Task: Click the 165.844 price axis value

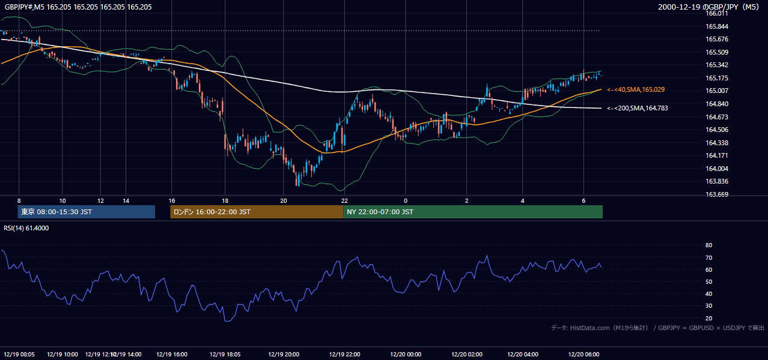Action: pos(717,26)
